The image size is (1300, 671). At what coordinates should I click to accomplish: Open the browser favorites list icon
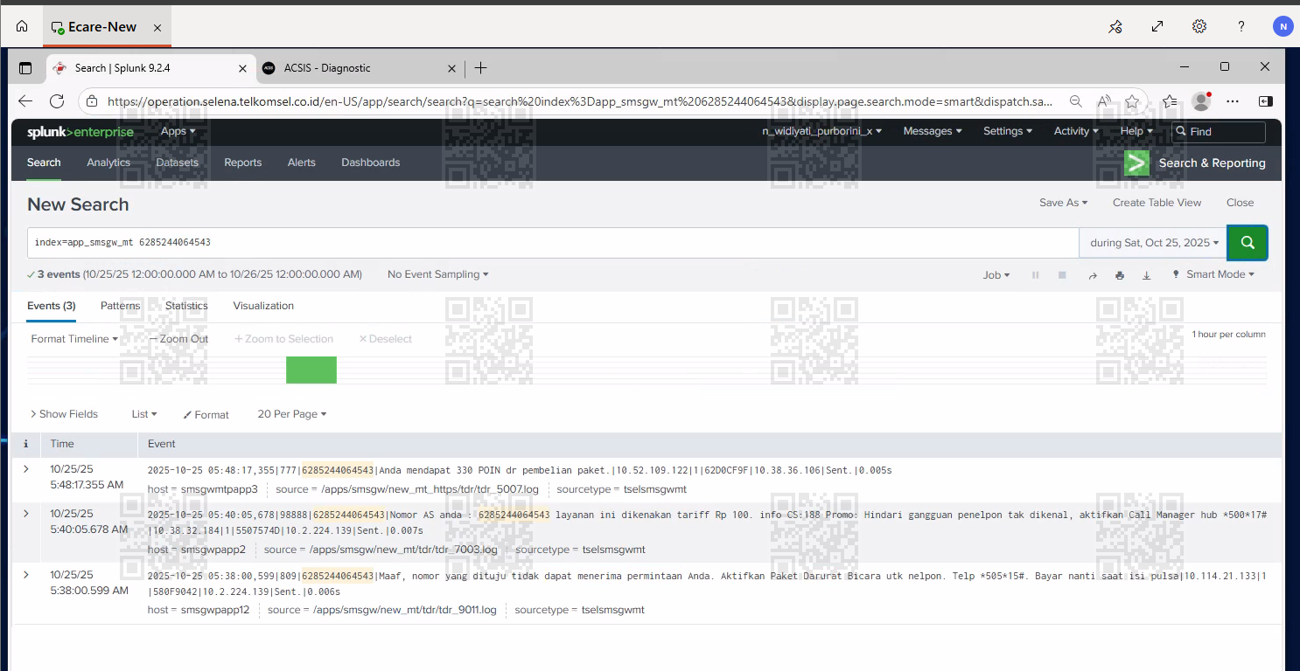(1170, 101)
